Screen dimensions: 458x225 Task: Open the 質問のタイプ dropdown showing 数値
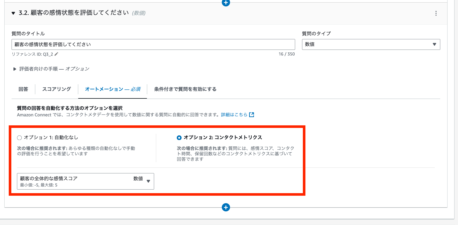(x=371, y=44)
